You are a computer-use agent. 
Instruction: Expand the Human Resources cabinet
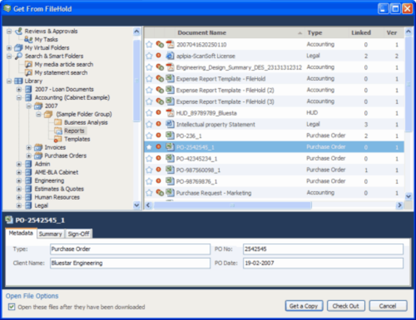pos(19,197)
